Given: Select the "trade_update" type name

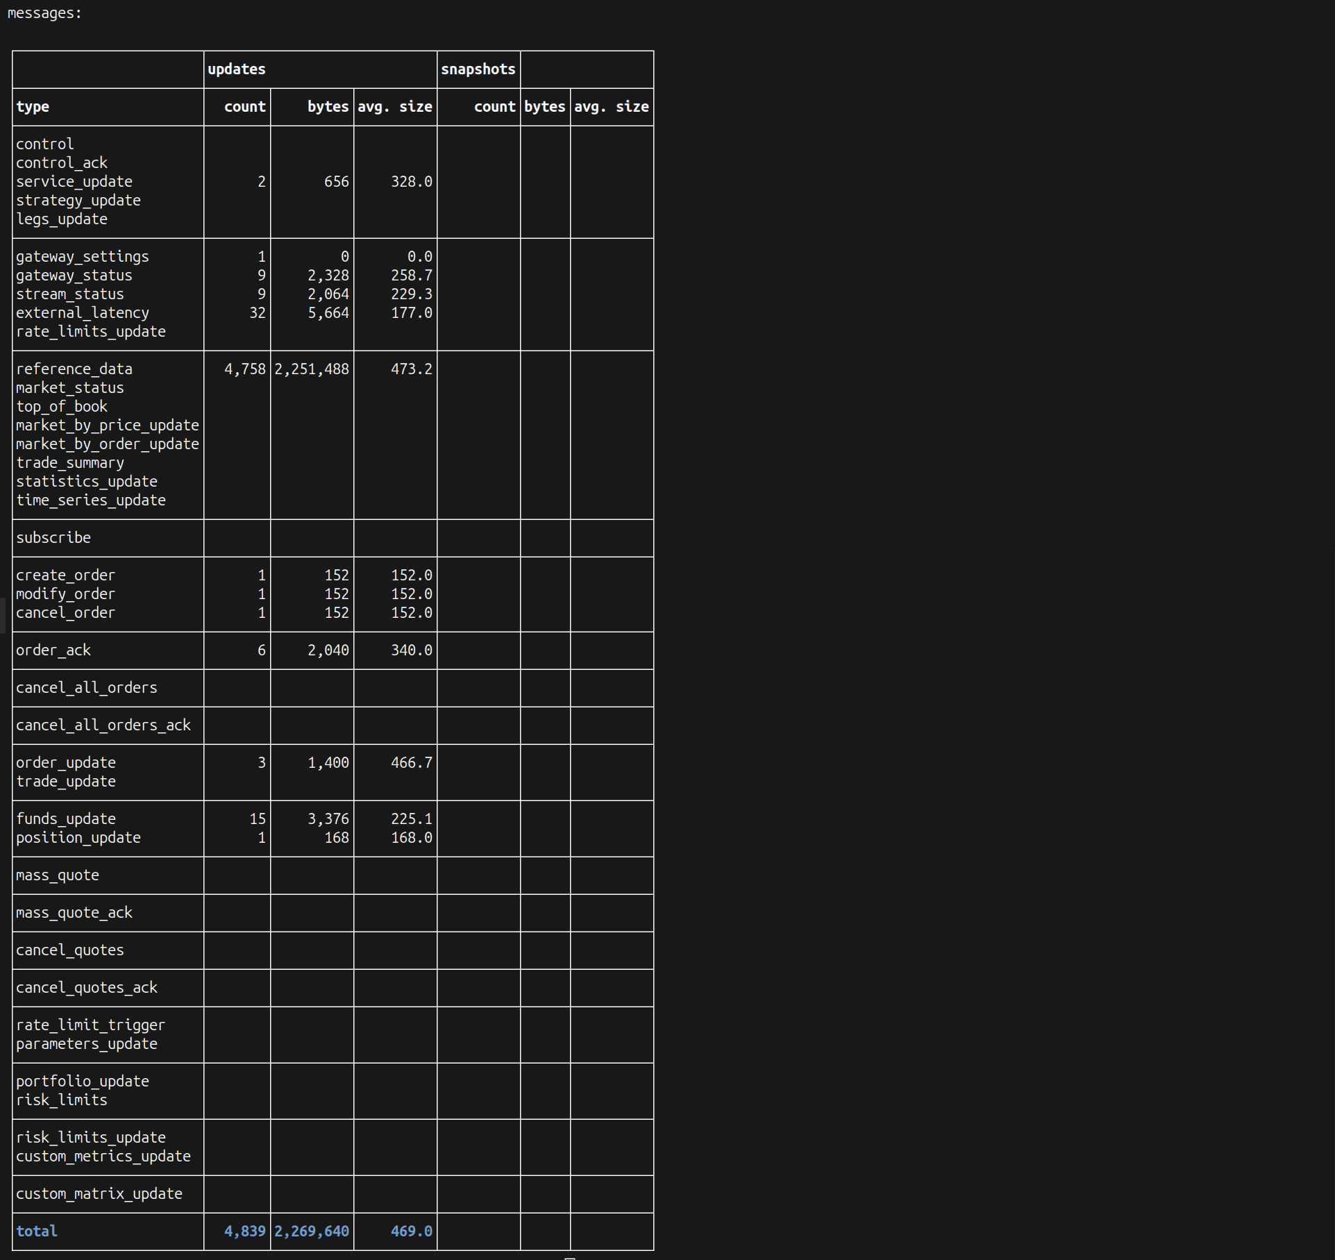Looking at the screenshot, I should tap(66, 782).
